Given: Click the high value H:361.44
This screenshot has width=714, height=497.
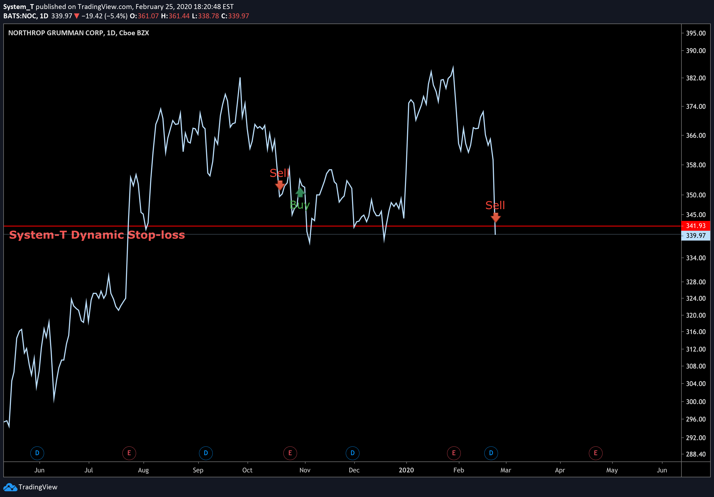Looking at the screenshot, I should [x=175, y=16].
